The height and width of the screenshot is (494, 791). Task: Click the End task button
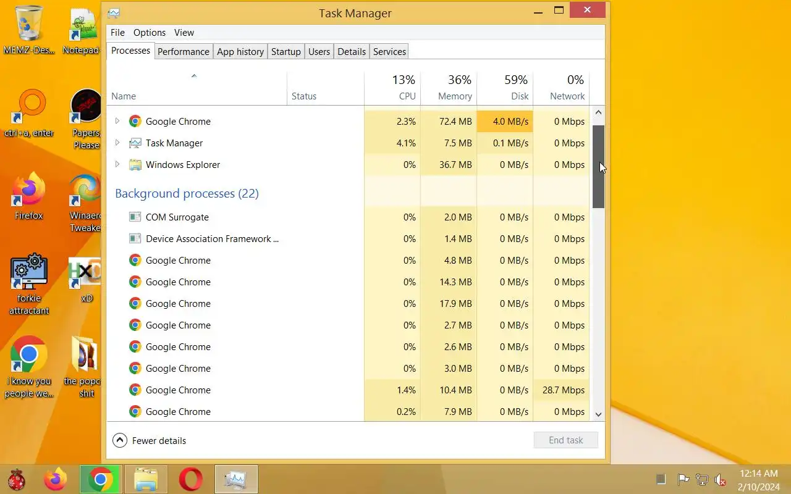coord(566,440)
